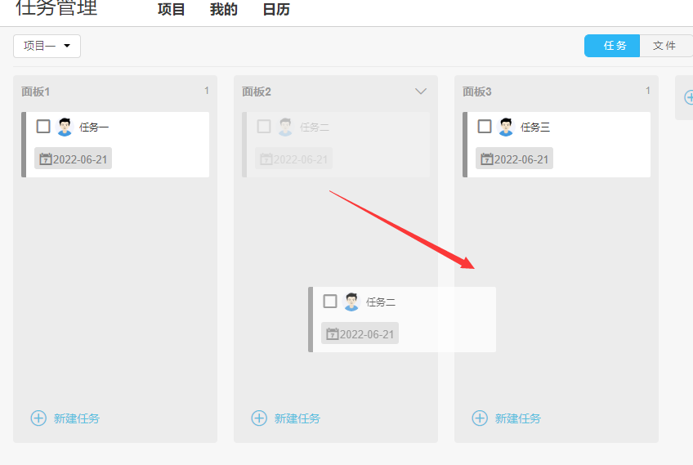This screenshot has height=465, width=693.
Task: Click the add panel plus icon at right edge
Action: tap(688, 98)
